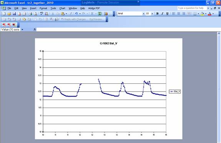
Task: Click the Borders icon
Action: [195, 13]
